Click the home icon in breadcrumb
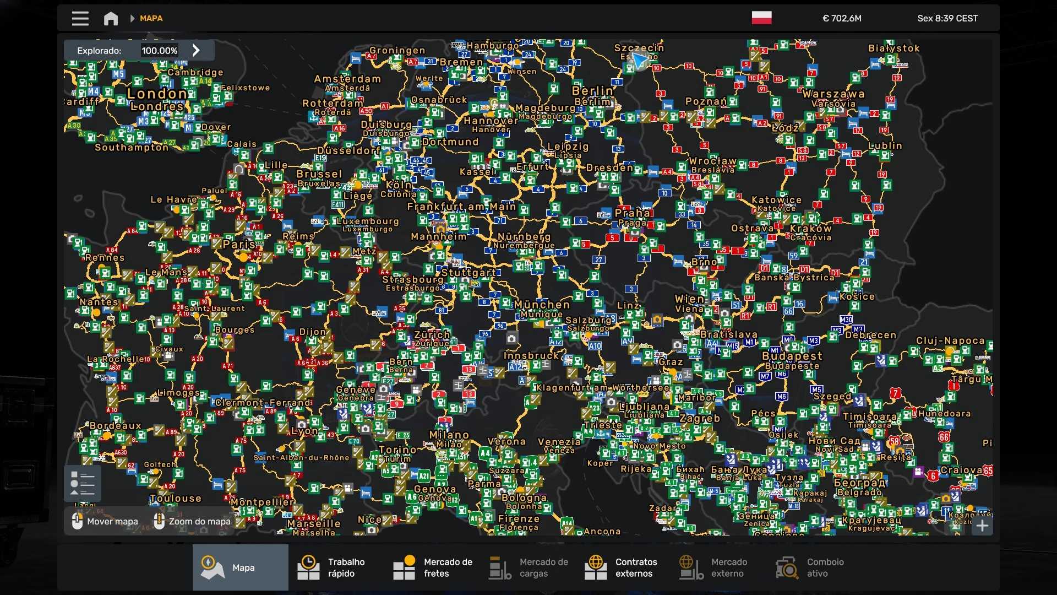 [x=111, y=18]
